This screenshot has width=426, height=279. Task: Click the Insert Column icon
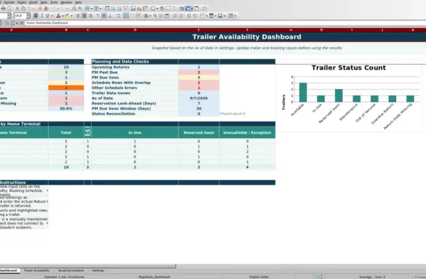click(x=96, y=9)
